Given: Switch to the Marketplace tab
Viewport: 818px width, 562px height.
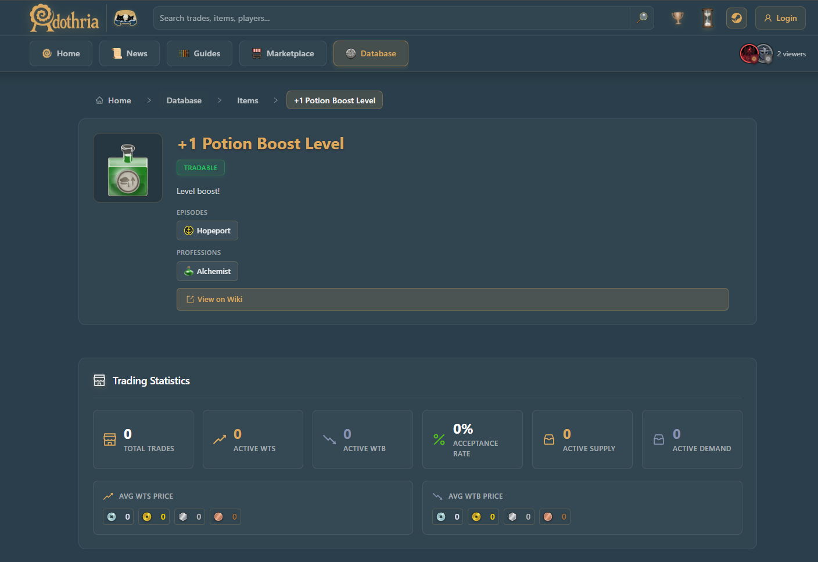Looking at the screenshot, I should click(x=283, y=53).
